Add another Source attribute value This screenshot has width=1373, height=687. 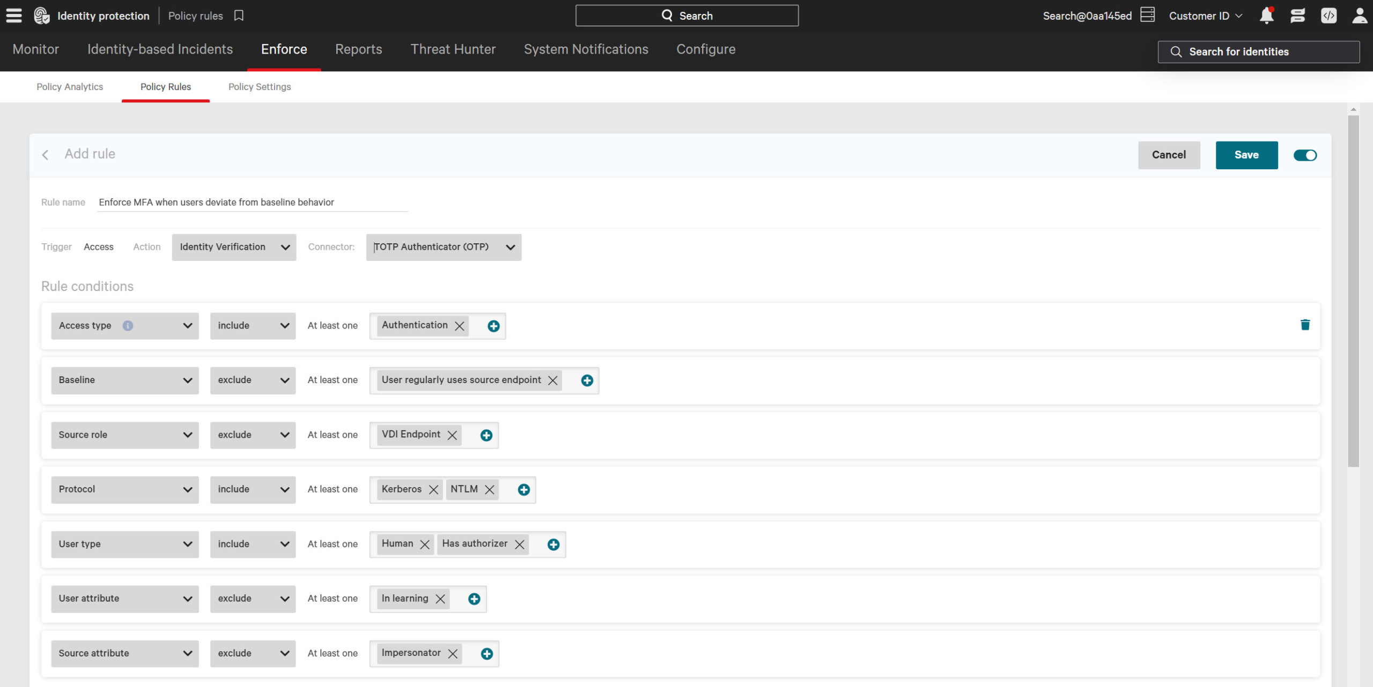click(x=486, y=654)
